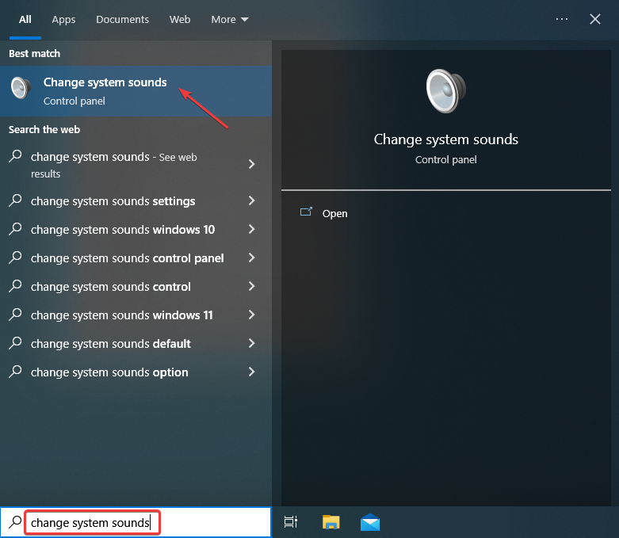Screen dimensions: 619x538
Task: Select 'change system sounds default' suggestion
Action: (136, 343)
